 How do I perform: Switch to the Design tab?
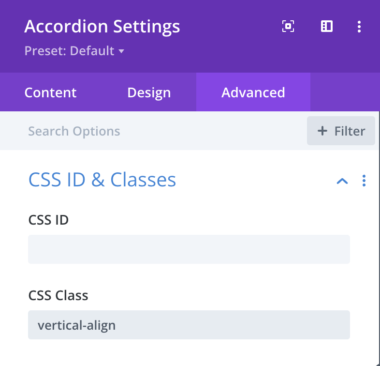click(149, 92)
